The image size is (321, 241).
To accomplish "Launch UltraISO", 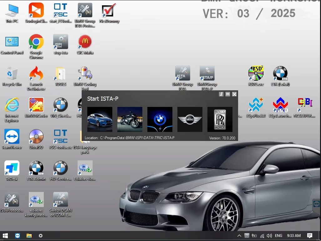I will [36, 139].
